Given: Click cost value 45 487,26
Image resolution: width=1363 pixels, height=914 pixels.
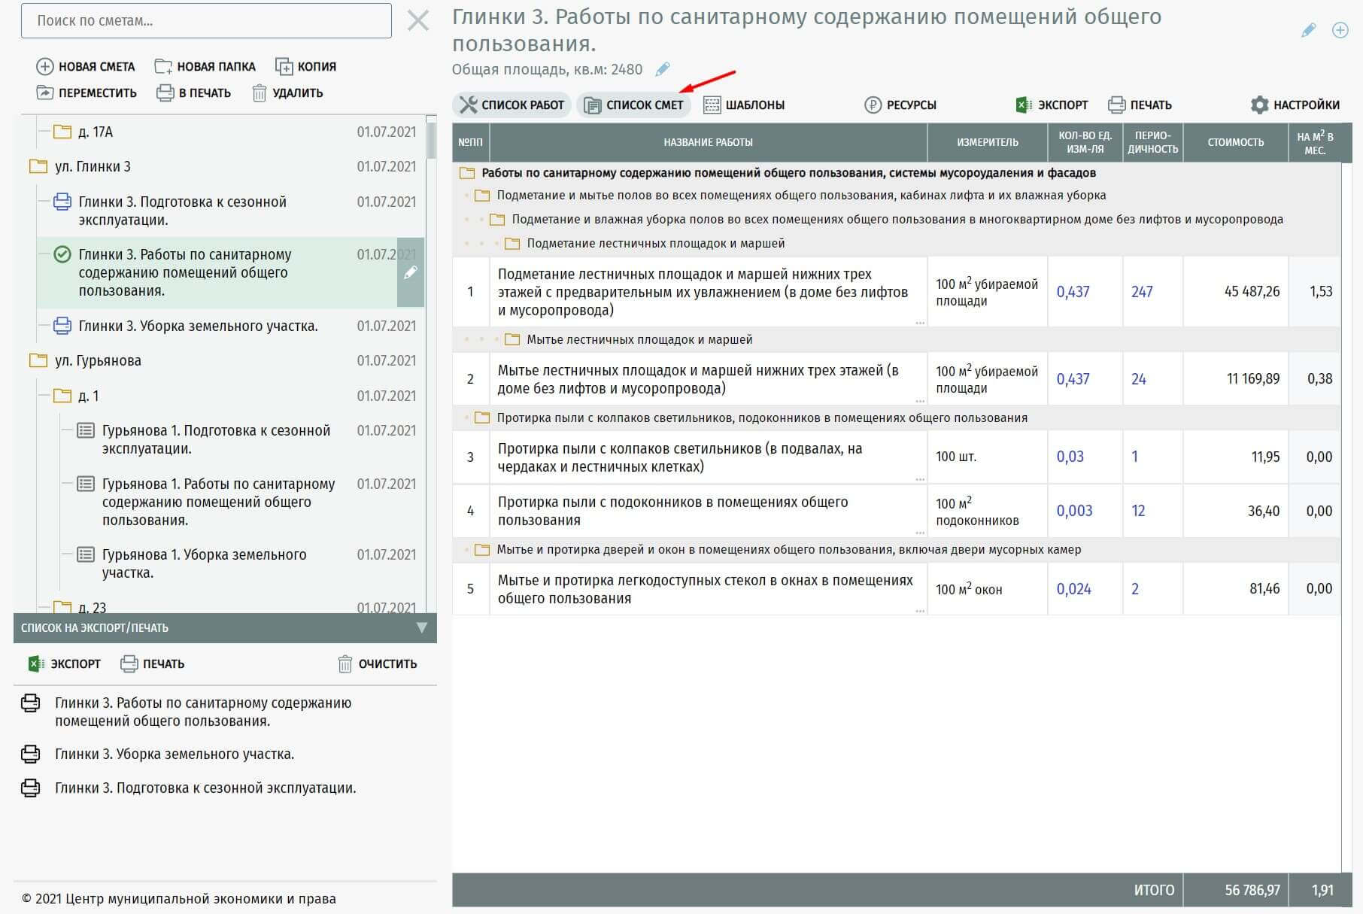Looking at the screenshot, I should [x=1252, y=291].
